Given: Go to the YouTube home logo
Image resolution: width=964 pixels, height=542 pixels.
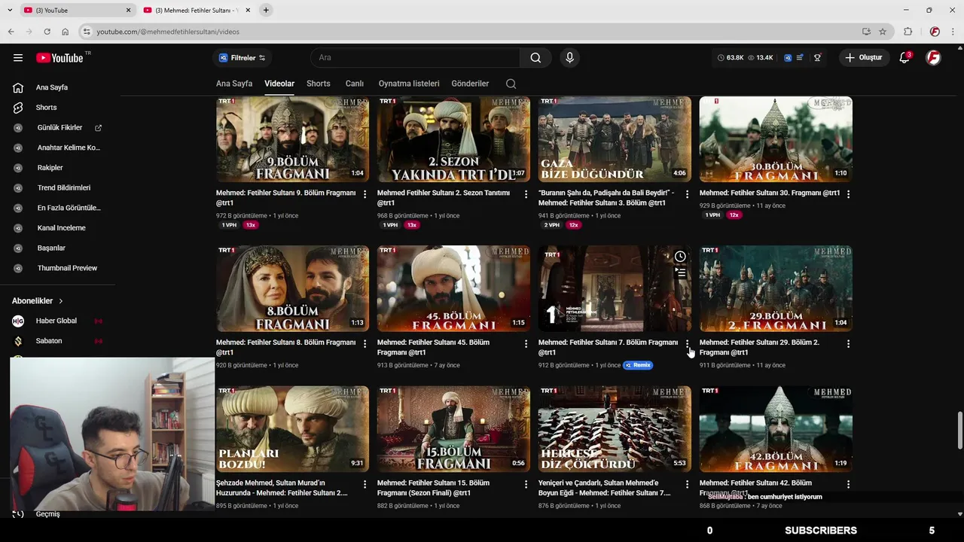Looking at the screenshot, I should click(x=59, y=58).
